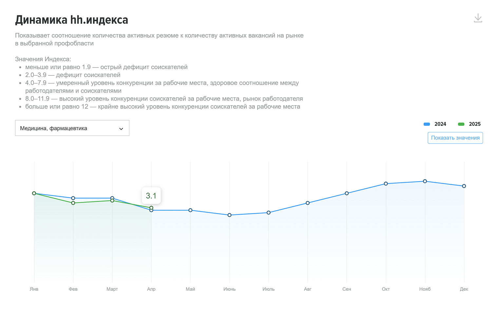Select the October 2024 data point

pos(386,184)
